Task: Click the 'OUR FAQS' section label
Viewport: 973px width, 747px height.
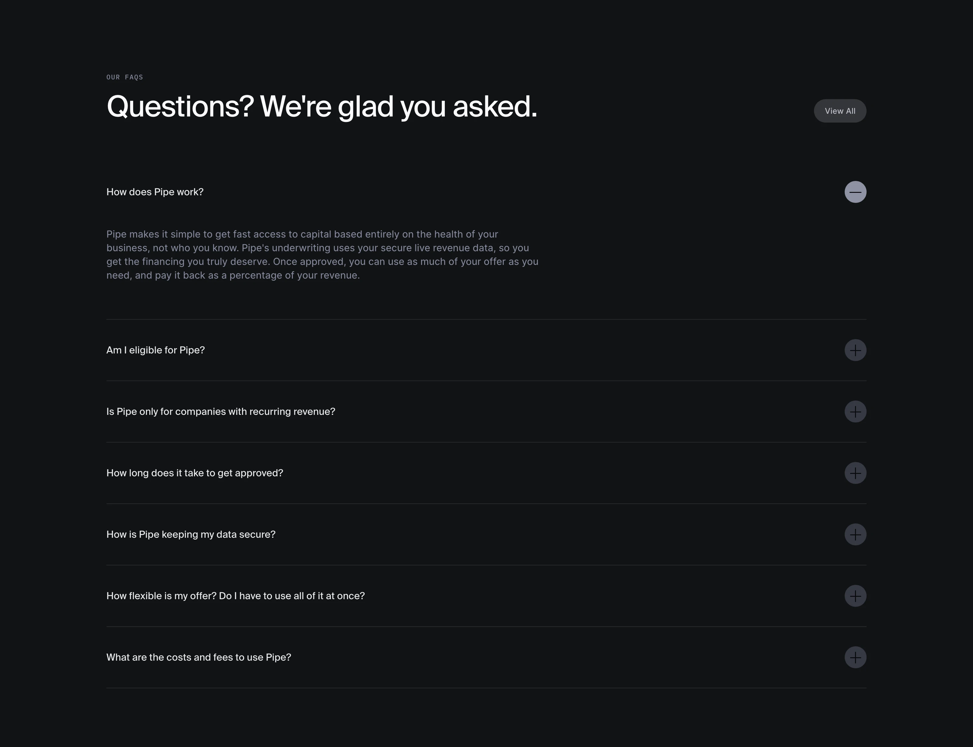Action: click(124, 77)
